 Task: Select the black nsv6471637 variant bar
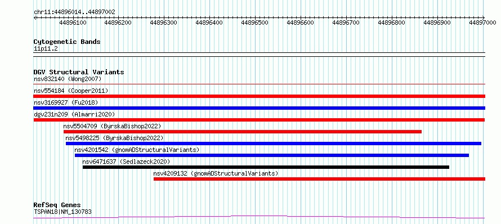pyautogui.click(x=266, y=167)
